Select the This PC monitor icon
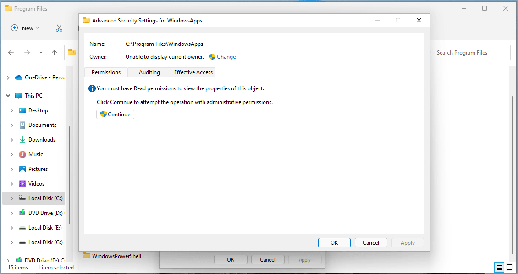The width and height of the screenshot is (518, 274). [x=19, y=96]
